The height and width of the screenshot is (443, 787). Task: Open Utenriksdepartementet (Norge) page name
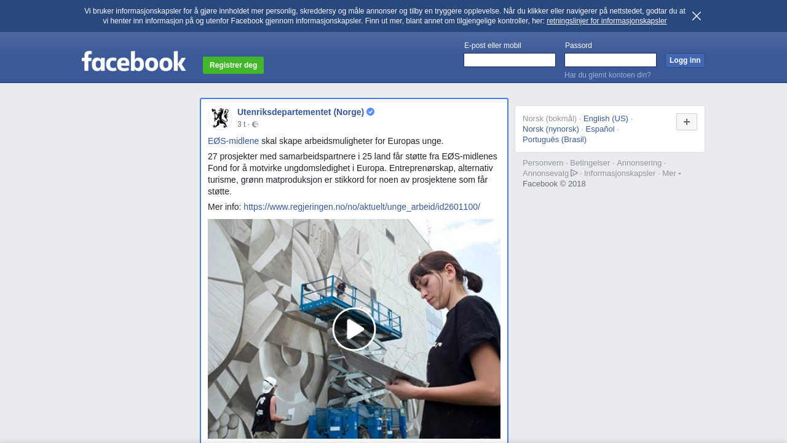tap(301, 112)
